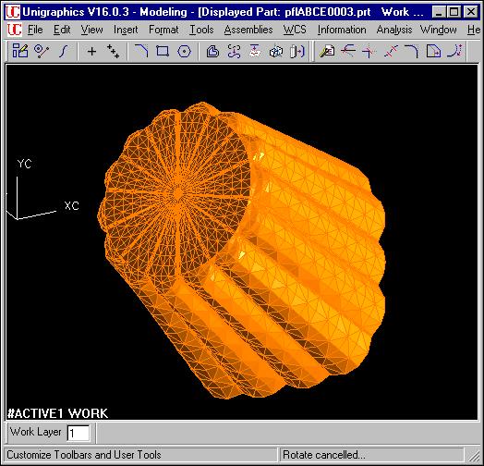This screenshot has width=484, height=466.
Task: Select the Trim Corner tool
Action: point(369,51)
